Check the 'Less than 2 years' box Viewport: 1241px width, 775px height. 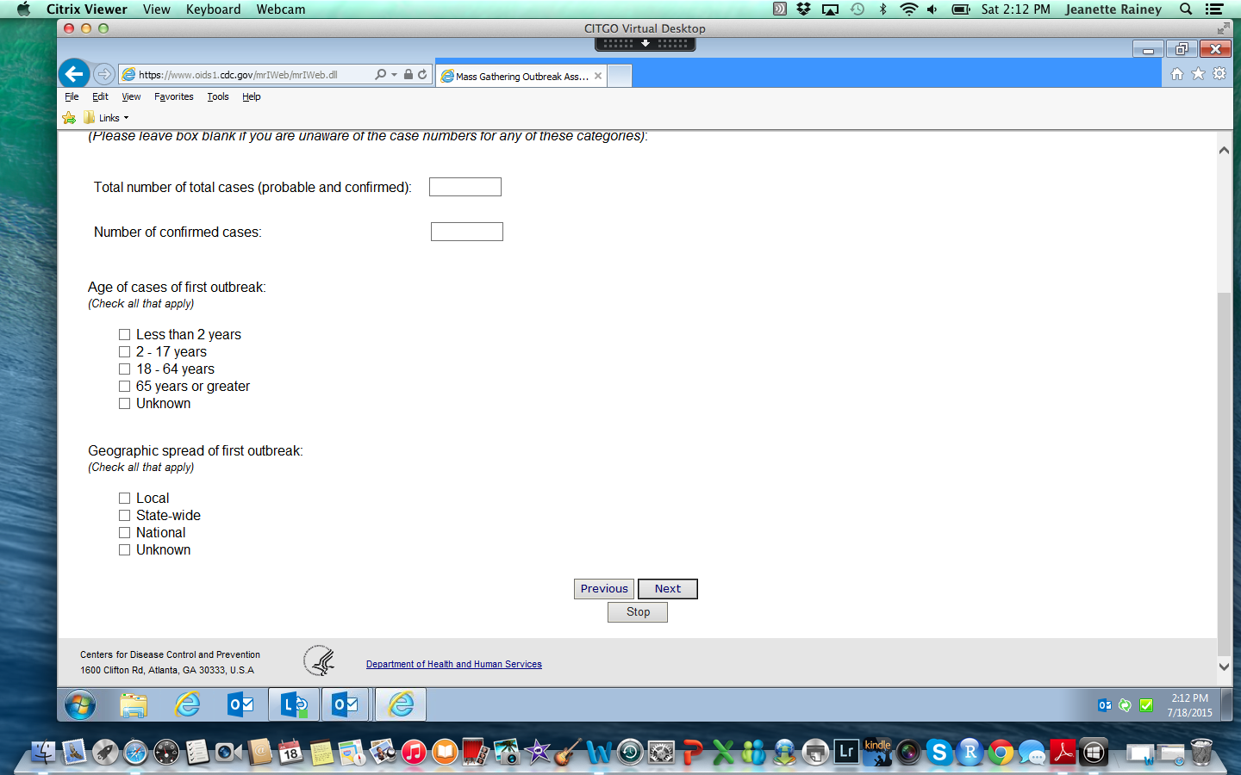125,335
